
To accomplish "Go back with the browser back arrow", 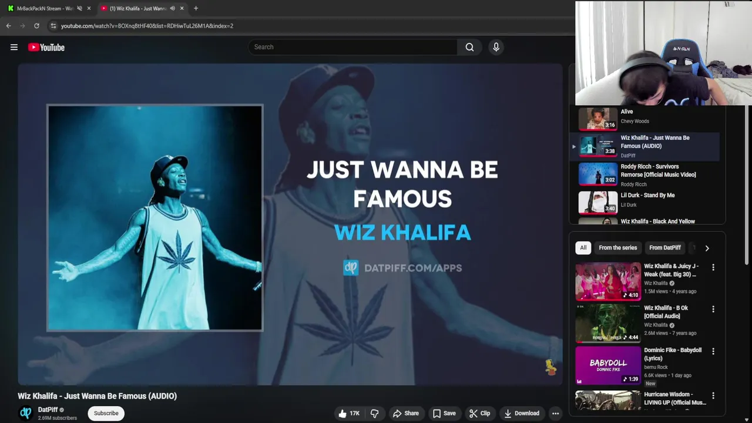I will point(8,26).
